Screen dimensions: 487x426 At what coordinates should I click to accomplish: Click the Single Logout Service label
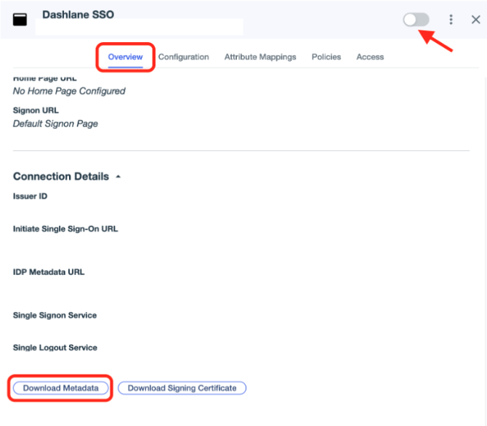[x=55, y=348]
